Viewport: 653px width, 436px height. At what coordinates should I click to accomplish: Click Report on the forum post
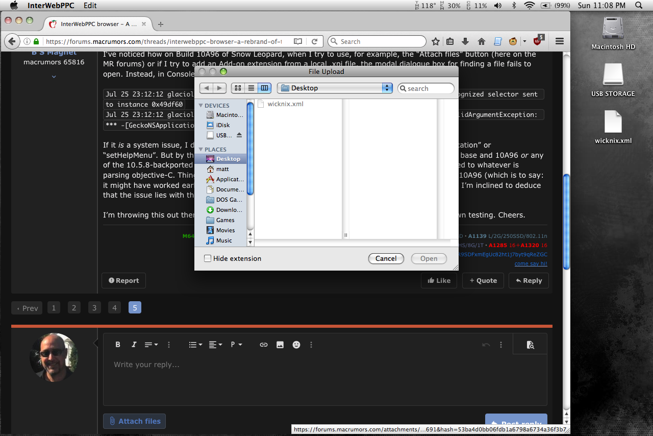(x=123, y=280)
